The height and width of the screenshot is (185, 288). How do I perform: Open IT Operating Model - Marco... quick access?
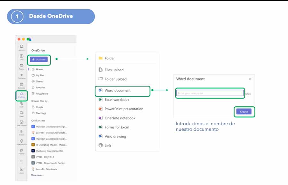tap(49, 145)
